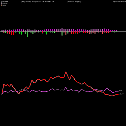The height and width of the screenshot is (126, 126).
Task: Click the 'Ardmore Shipping C' company name text
Action: pos(75,2)
